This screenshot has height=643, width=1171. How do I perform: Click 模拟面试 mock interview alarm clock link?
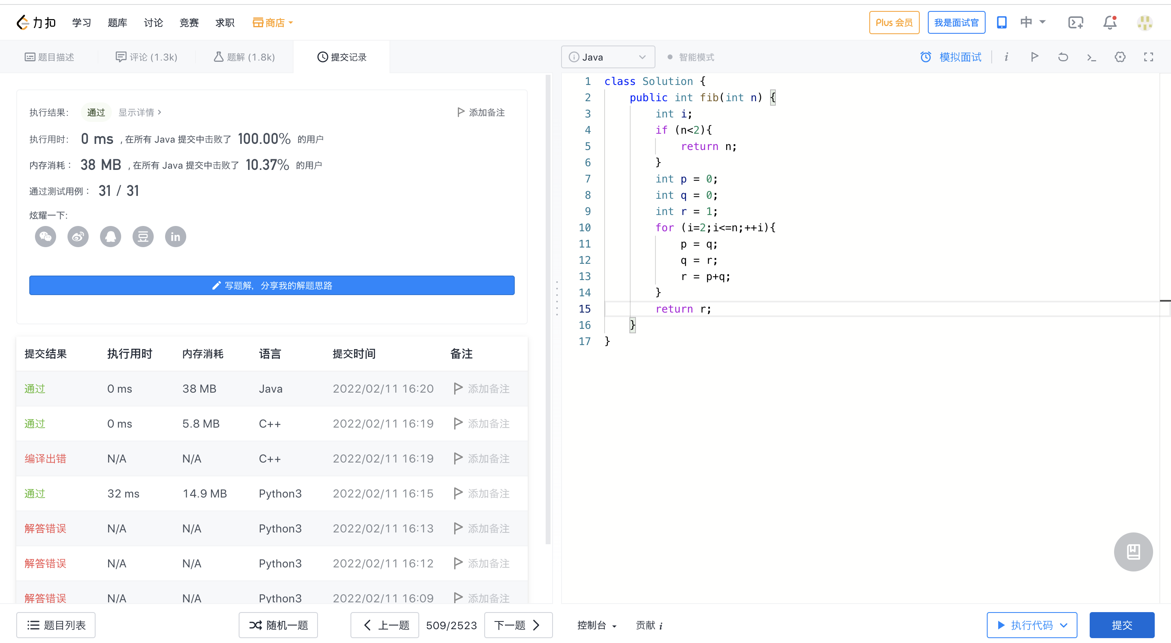coord(951,57)
